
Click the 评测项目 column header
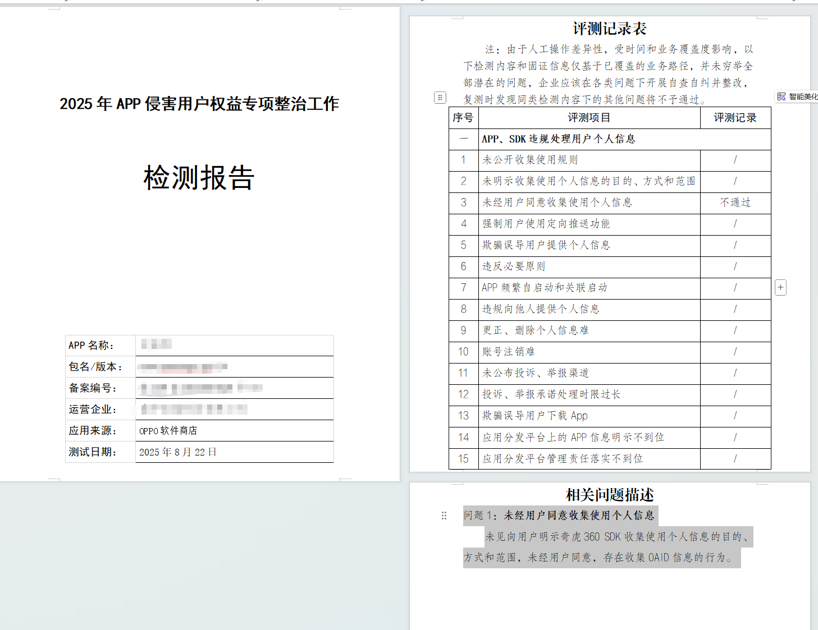pos(588,118)
